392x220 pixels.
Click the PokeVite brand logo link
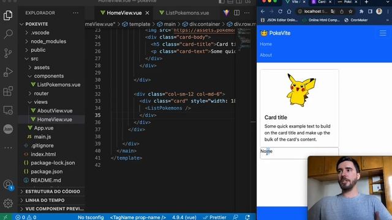pyautogui.click(x=275, y=33)
